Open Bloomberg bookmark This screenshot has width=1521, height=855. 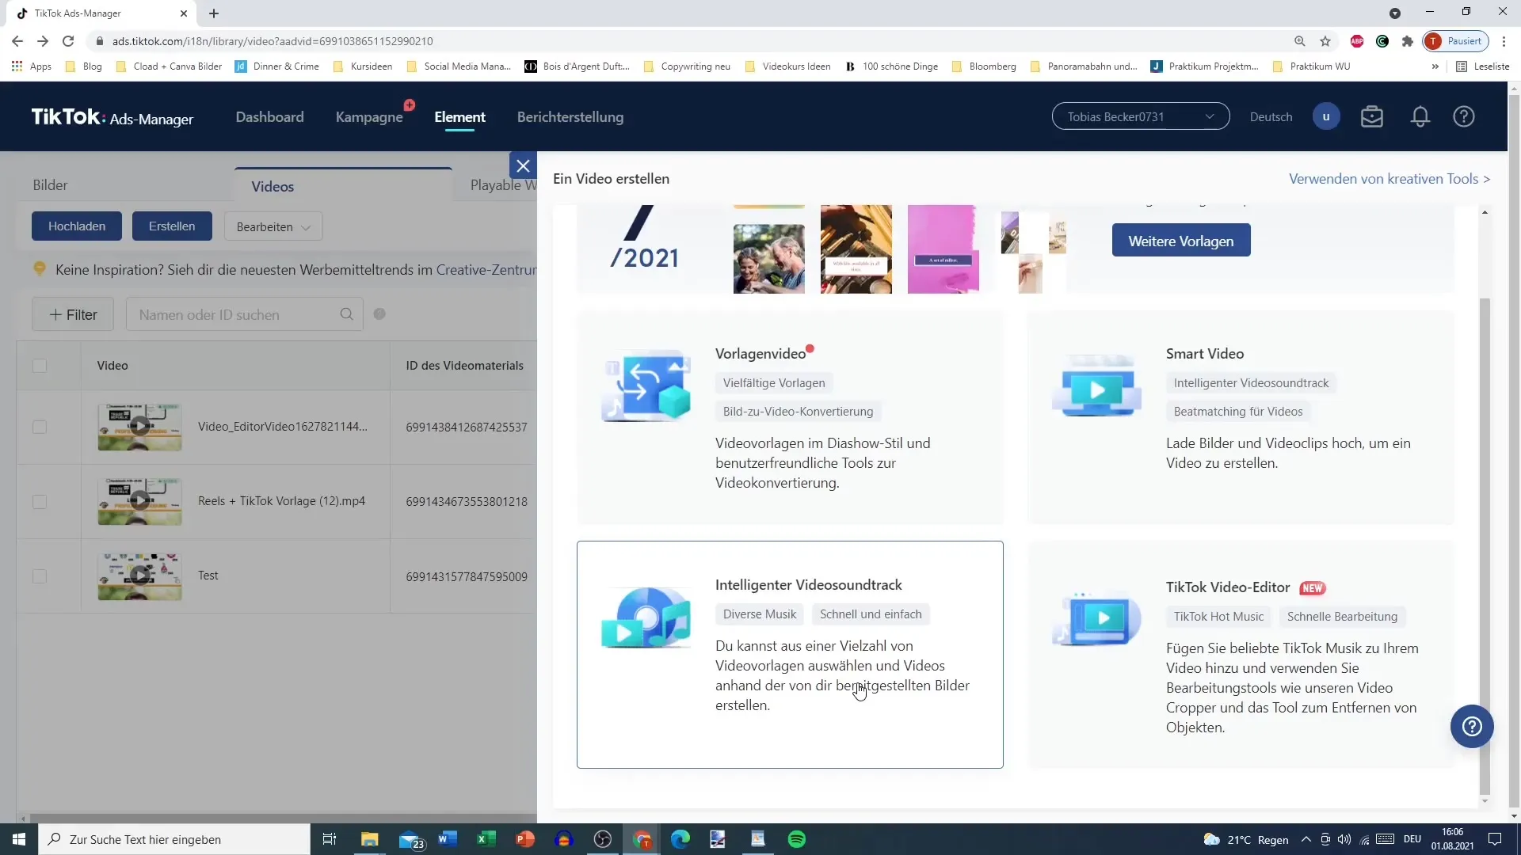pyautogui.click(x=984, y=66)
